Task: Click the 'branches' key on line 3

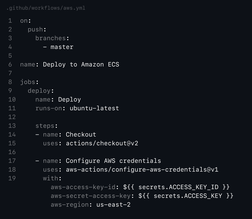Action: tap(50, 38)
